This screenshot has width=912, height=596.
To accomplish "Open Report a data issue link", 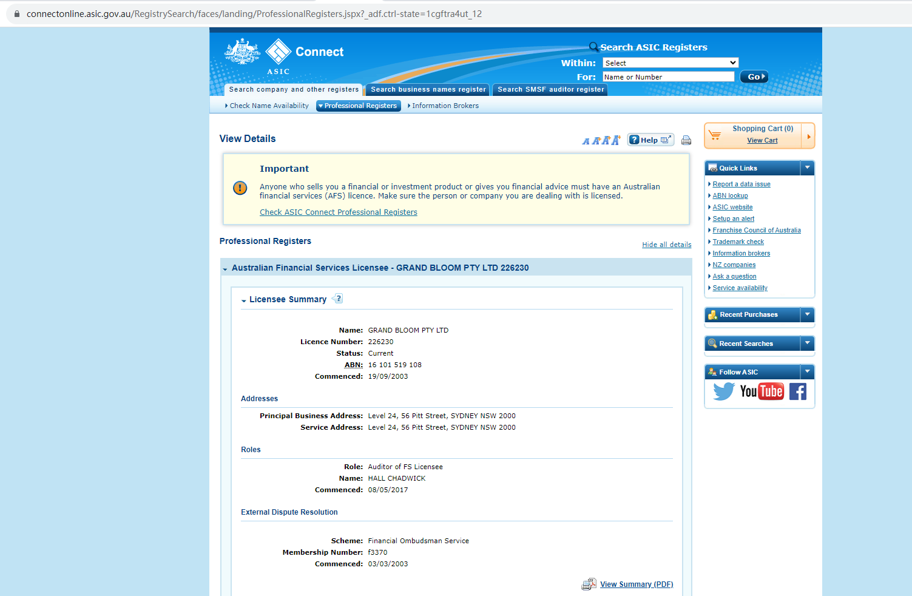I will pyautogui.click(x=741, y=184).
